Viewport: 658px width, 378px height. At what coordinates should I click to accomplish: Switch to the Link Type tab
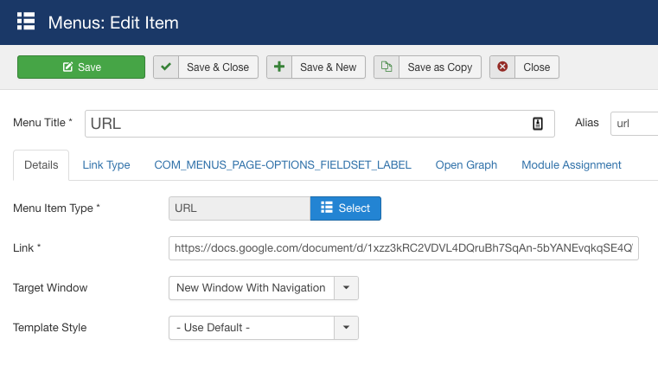106,165
